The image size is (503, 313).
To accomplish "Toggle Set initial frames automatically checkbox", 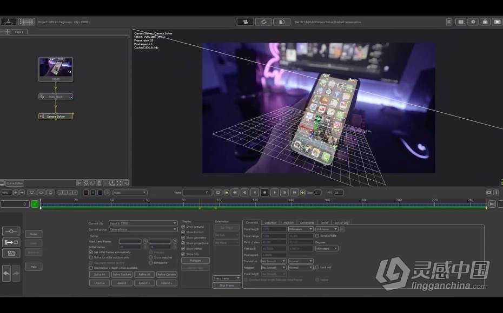I will coord(91,252).
